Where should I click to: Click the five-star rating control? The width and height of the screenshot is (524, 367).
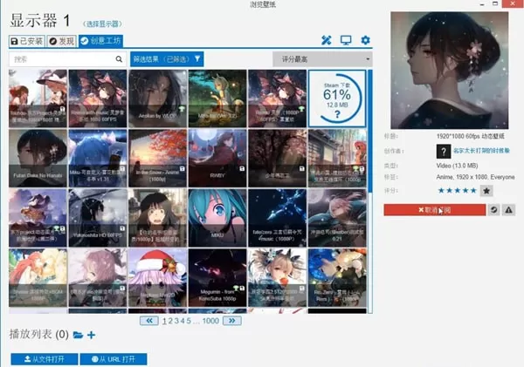pos(457,191)
